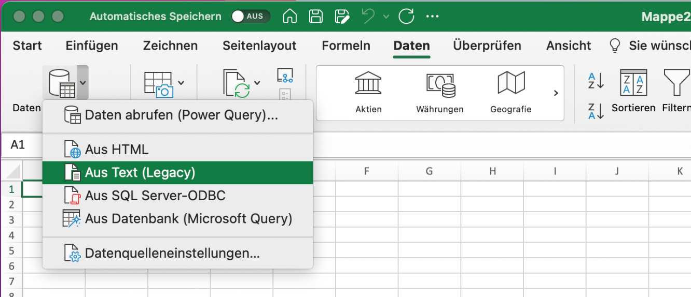Open the Home icon in title bar

point(290,16)
